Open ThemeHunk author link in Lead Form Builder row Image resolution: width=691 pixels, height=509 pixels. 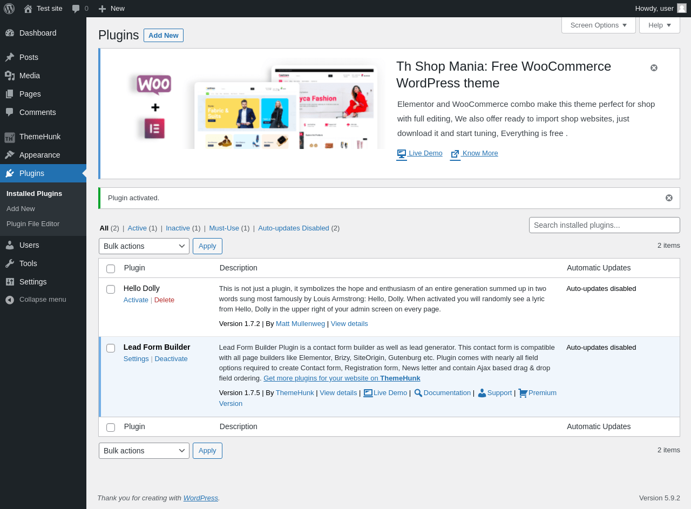tap(295, 392)
